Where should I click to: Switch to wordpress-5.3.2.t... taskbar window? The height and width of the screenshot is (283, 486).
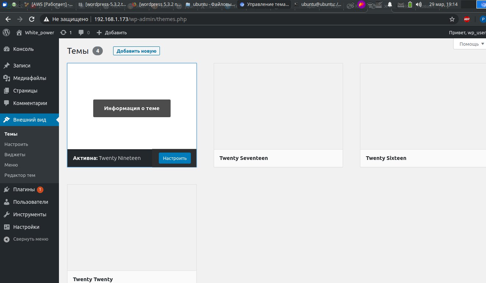click(102, 5)
